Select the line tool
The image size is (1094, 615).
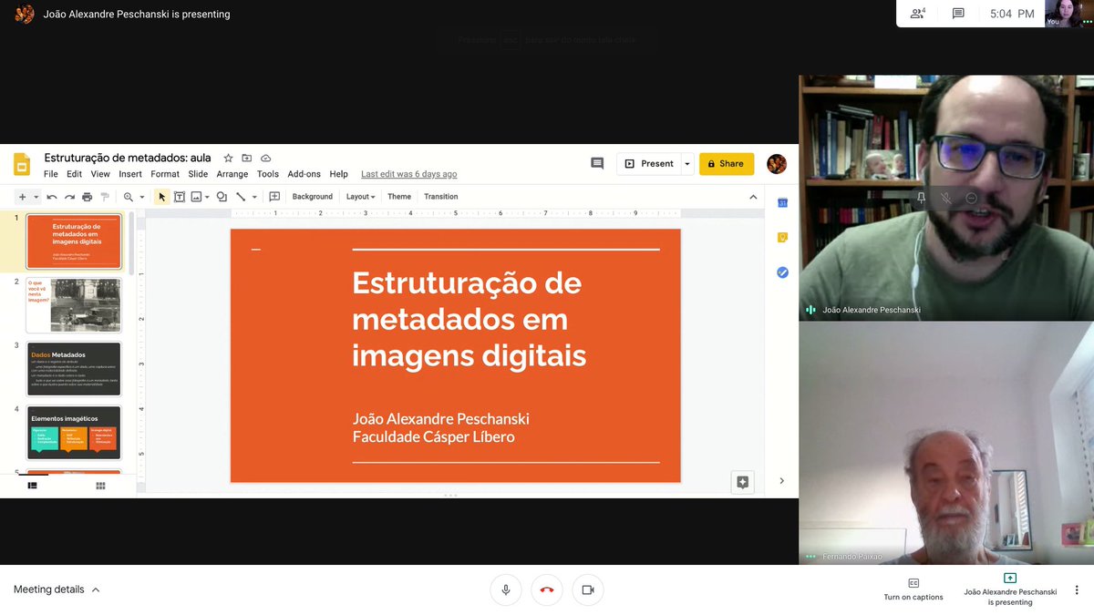click(x=241, y=197)
